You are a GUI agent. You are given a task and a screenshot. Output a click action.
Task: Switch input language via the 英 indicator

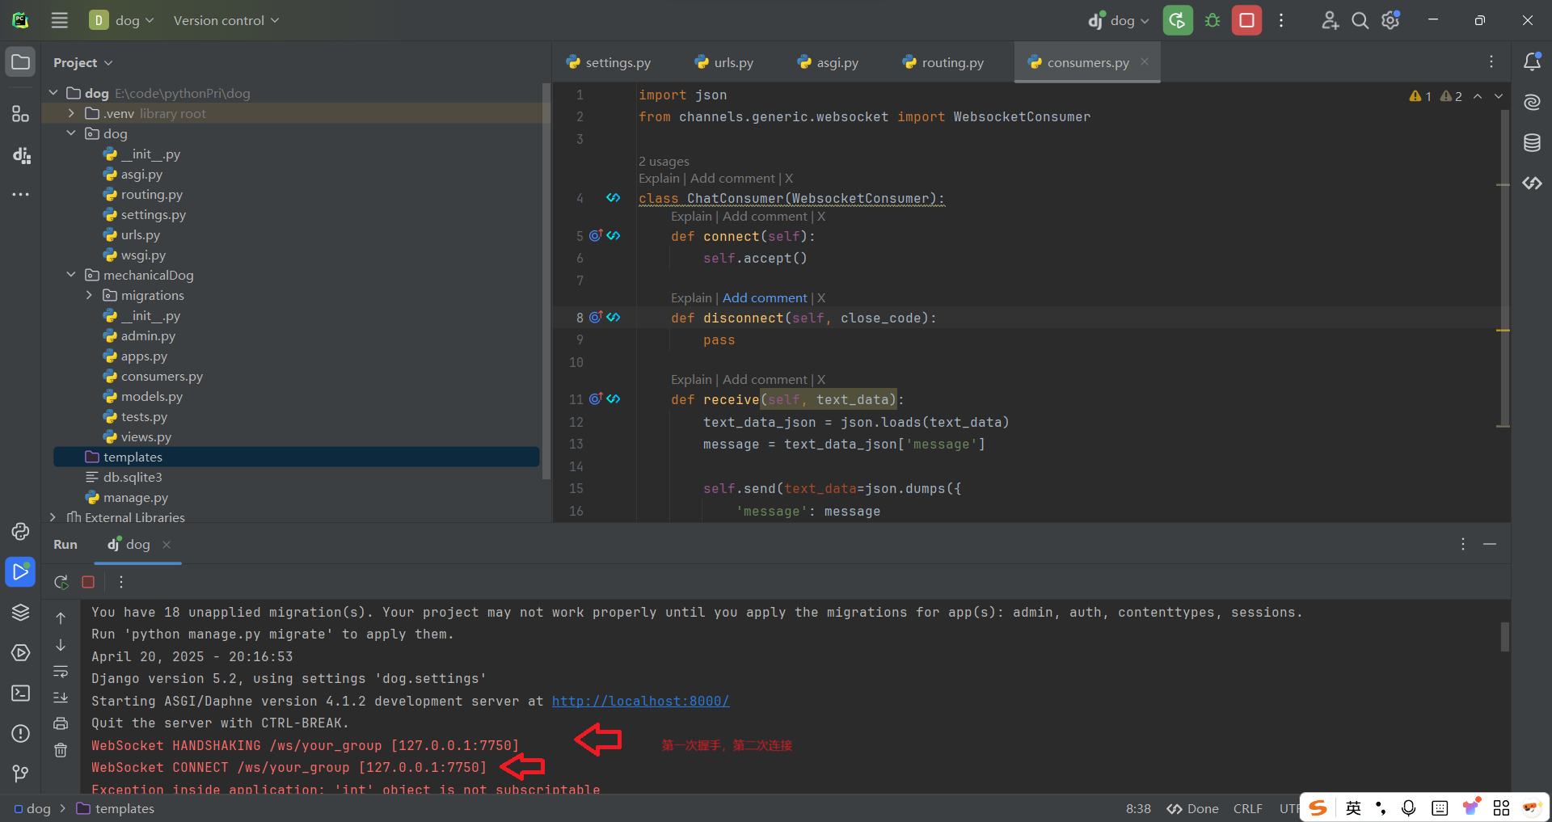pyautogui.click(x=1353, y=807)
